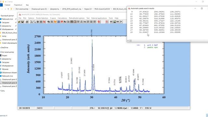Switch to Explorer's Вид ribbon tab
208x117 pixels.
click(27, 5)
